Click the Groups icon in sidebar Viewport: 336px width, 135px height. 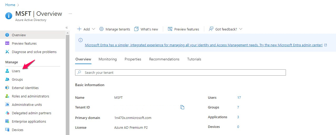point(7,80)
